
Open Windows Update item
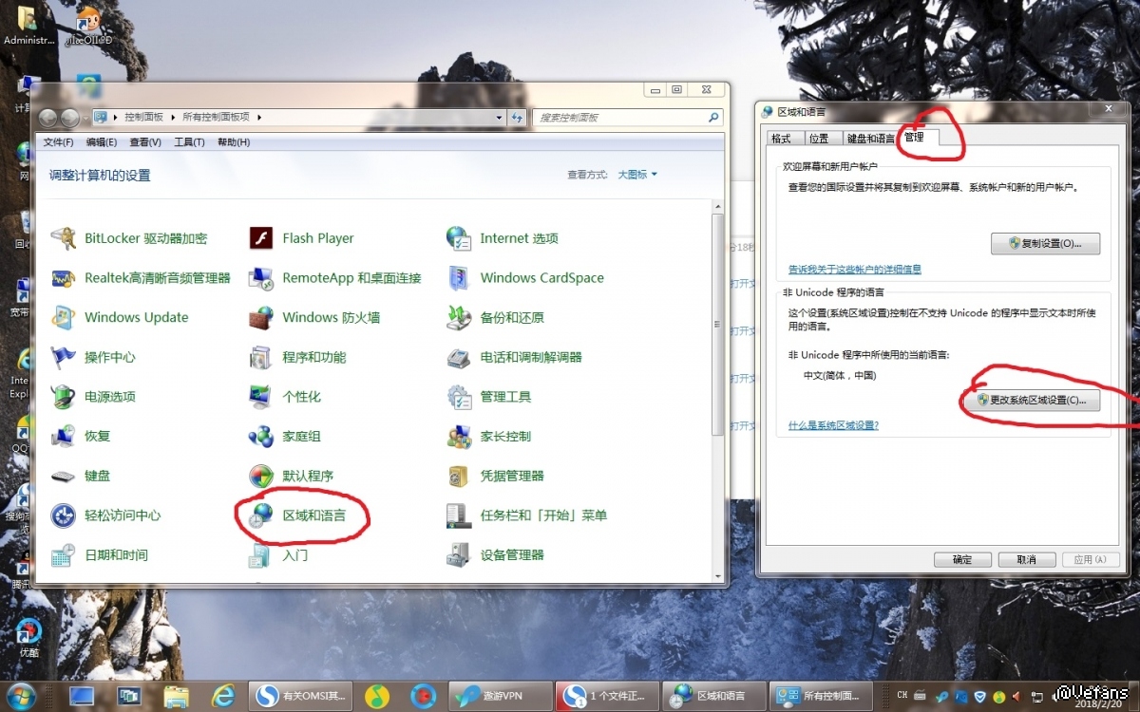(120, 317)
